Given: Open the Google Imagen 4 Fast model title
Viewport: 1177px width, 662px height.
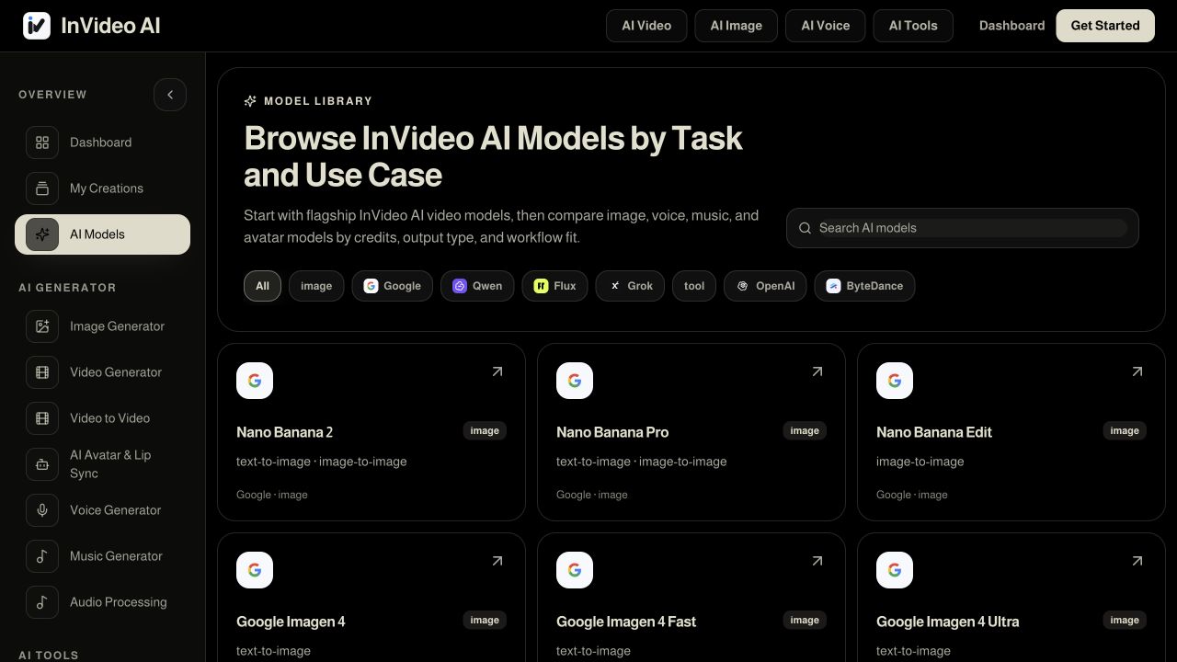Looking at the screenshot, I should (x=626, y=622).
